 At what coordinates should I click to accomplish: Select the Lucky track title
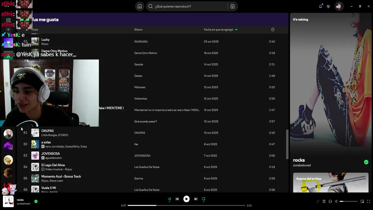click(45, 40)
